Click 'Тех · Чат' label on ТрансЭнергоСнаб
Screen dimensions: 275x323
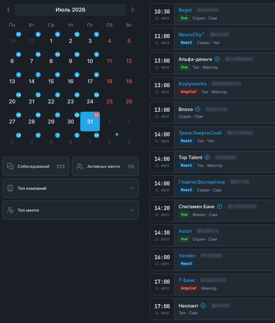pyautogui.click(x=206, y=141)
